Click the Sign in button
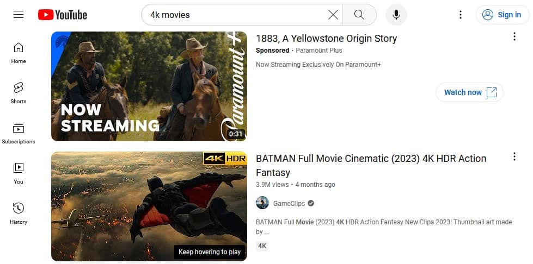The width and height of the screenshot is (533, 264). (x=502, y=15)
